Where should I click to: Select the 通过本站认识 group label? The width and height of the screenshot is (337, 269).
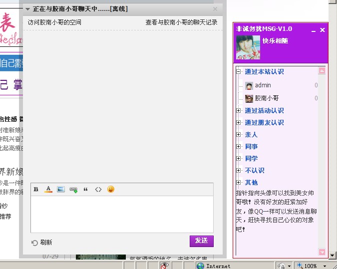tap(264, 71)
